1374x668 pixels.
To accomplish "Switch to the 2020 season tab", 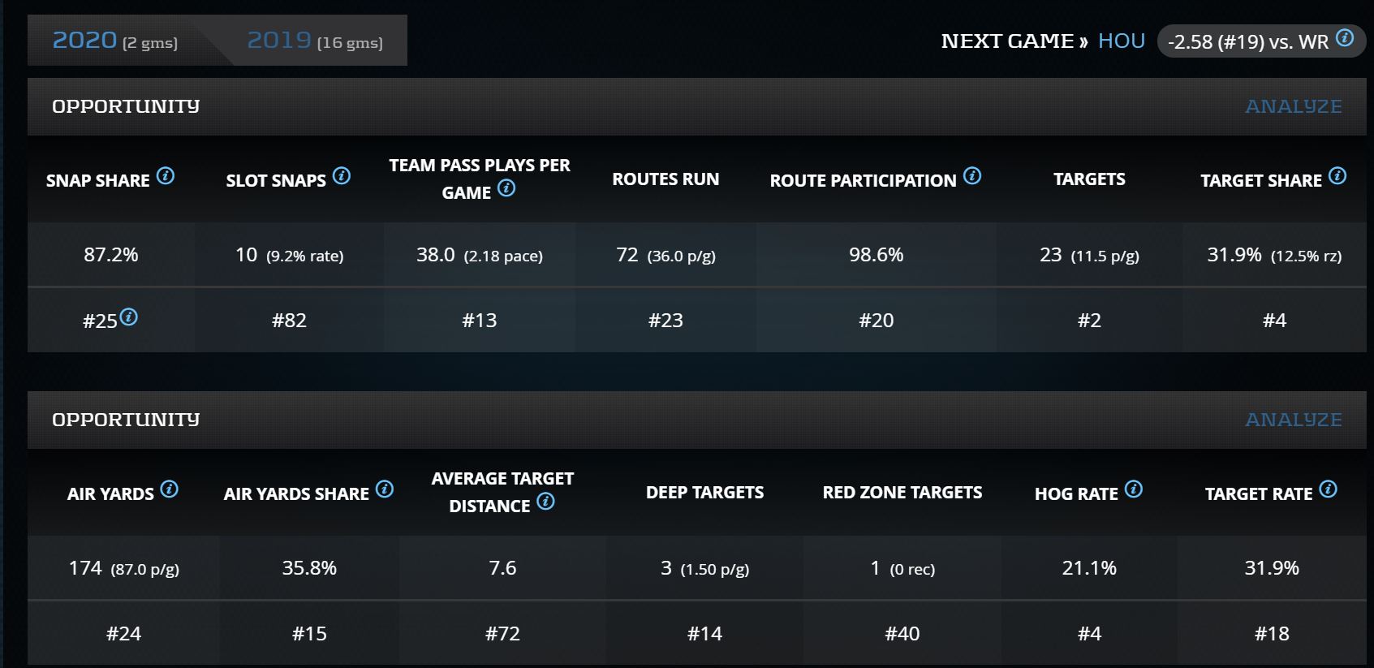I will [114, 41].
